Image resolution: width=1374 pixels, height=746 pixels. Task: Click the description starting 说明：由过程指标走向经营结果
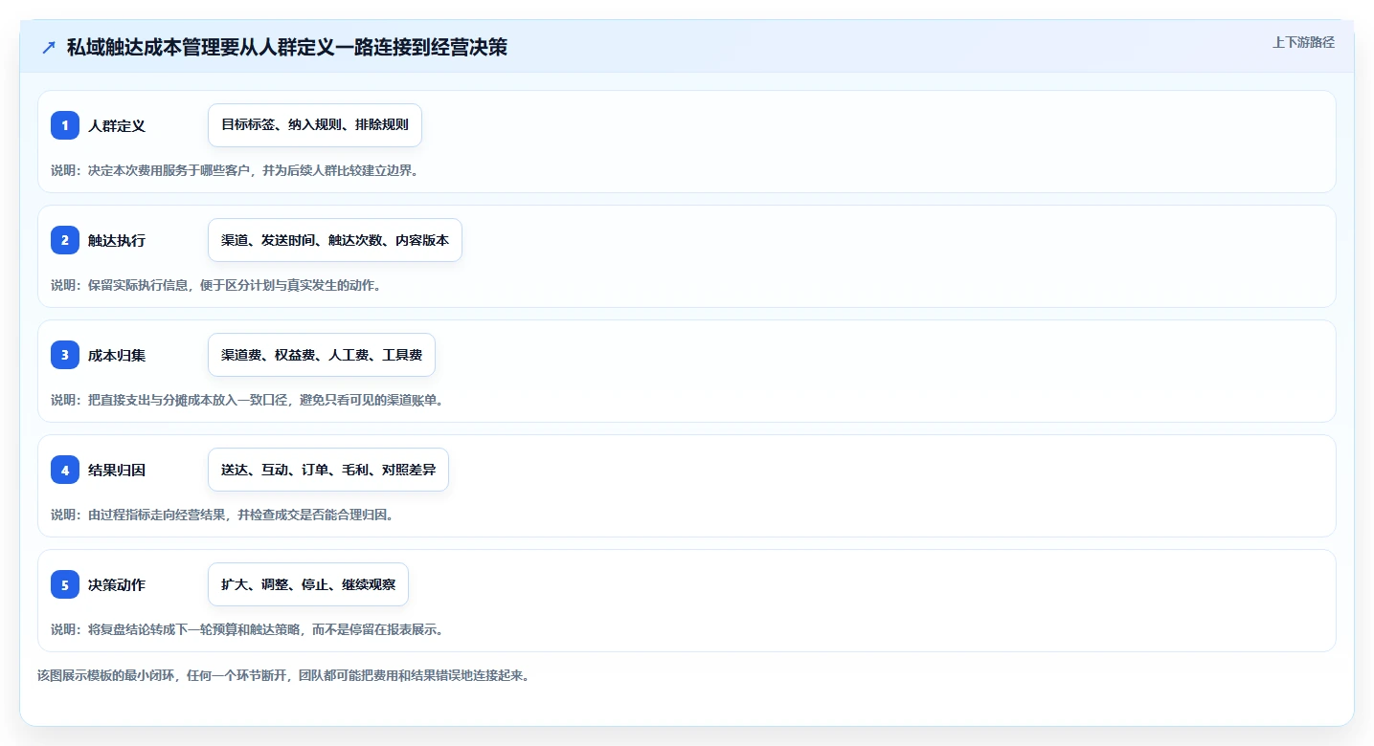point(222,515)
